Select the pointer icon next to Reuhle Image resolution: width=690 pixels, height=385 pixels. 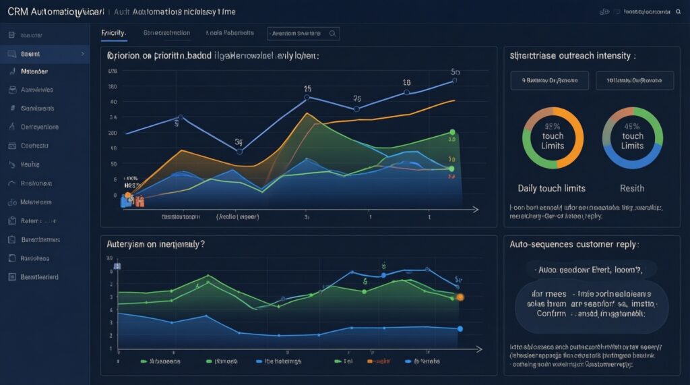pos(11,164)
